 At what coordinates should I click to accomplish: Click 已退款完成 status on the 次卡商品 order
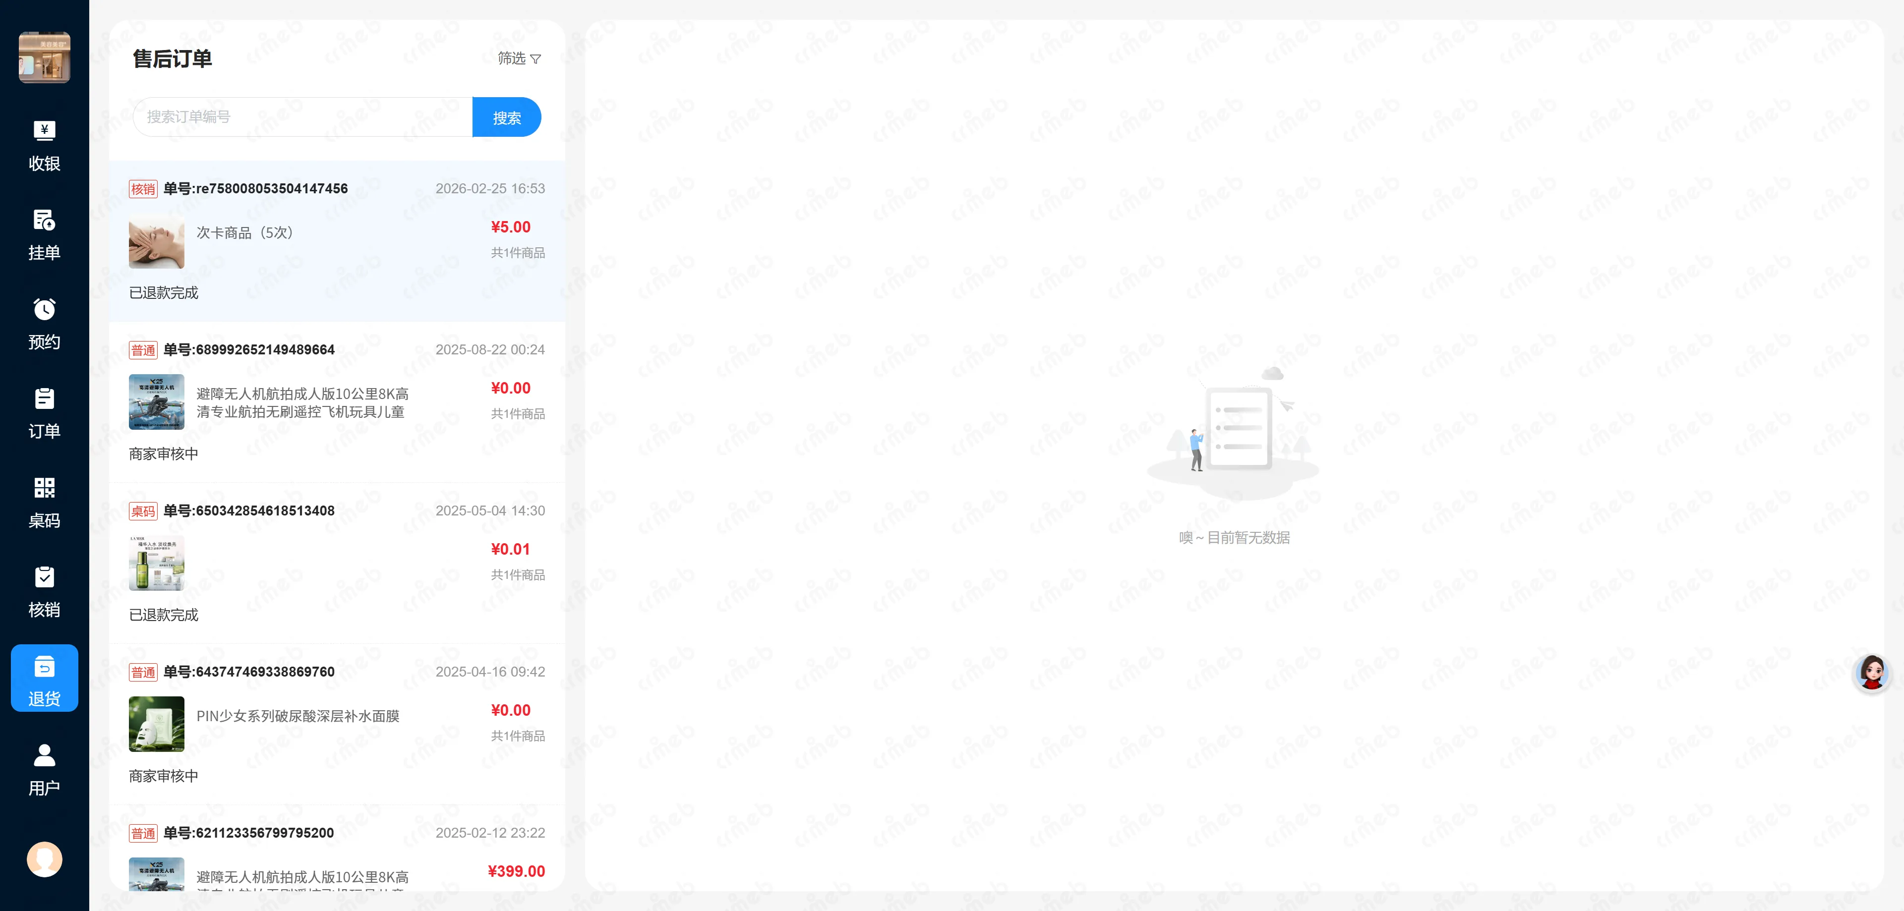pyautogui.click(x=163, y=293)
